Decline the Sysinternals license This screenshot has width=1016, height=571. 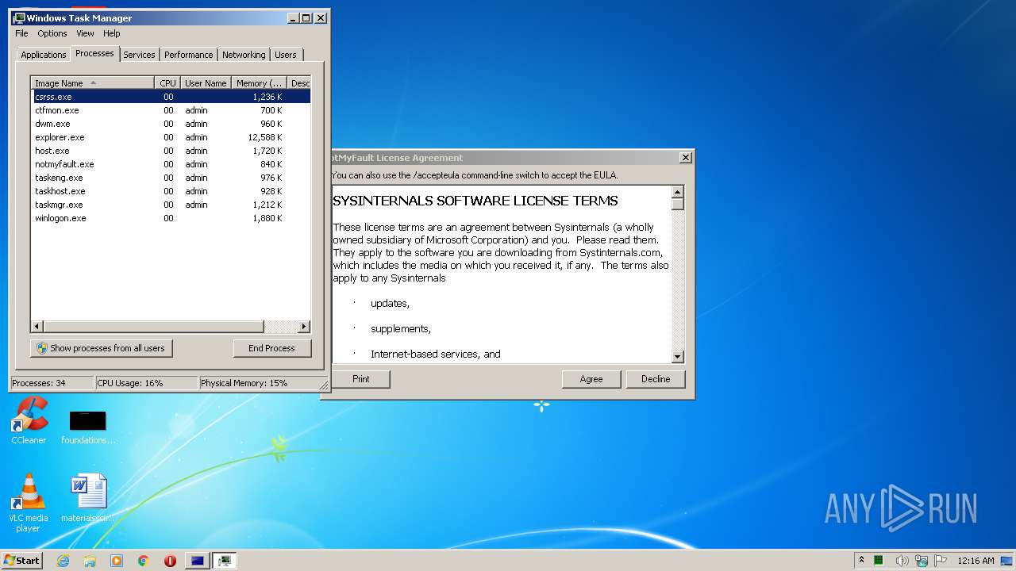656,379
